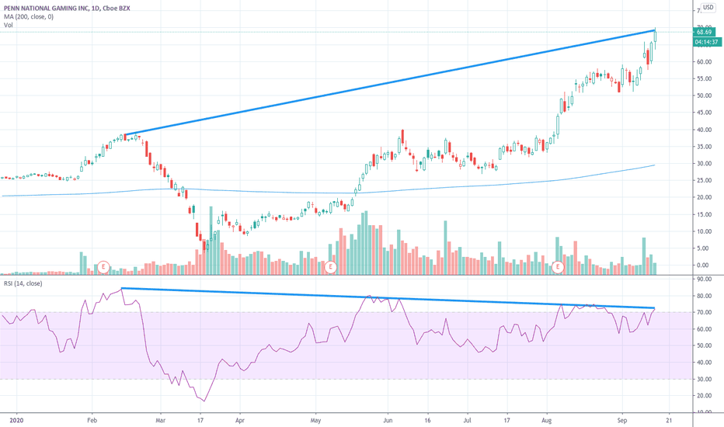
Task: Click the May label on time axis
Action: click(315, 421)
